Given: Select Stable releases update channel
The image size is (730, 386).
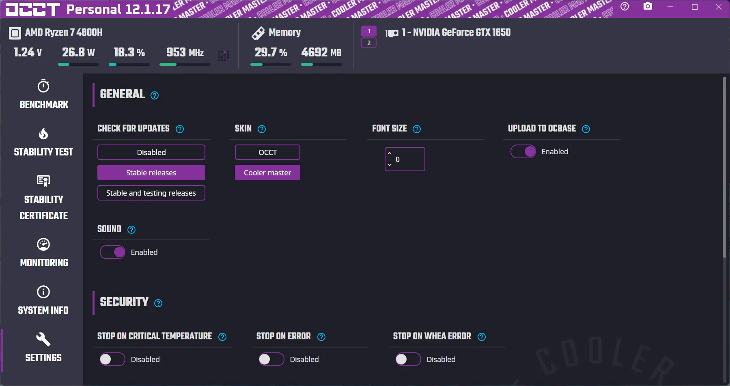Looking at the screenshot, I should click(151, 173).
